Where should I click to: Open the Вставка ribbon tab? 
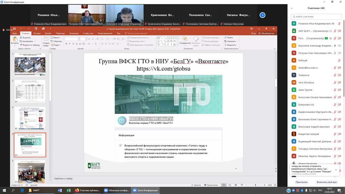point(37,33)
